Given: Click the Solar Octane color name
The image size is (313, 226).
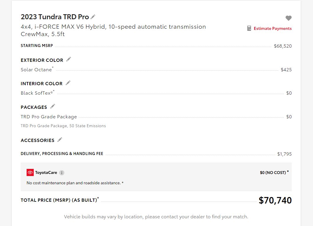Looking at the screenshot, I should 36,70.
